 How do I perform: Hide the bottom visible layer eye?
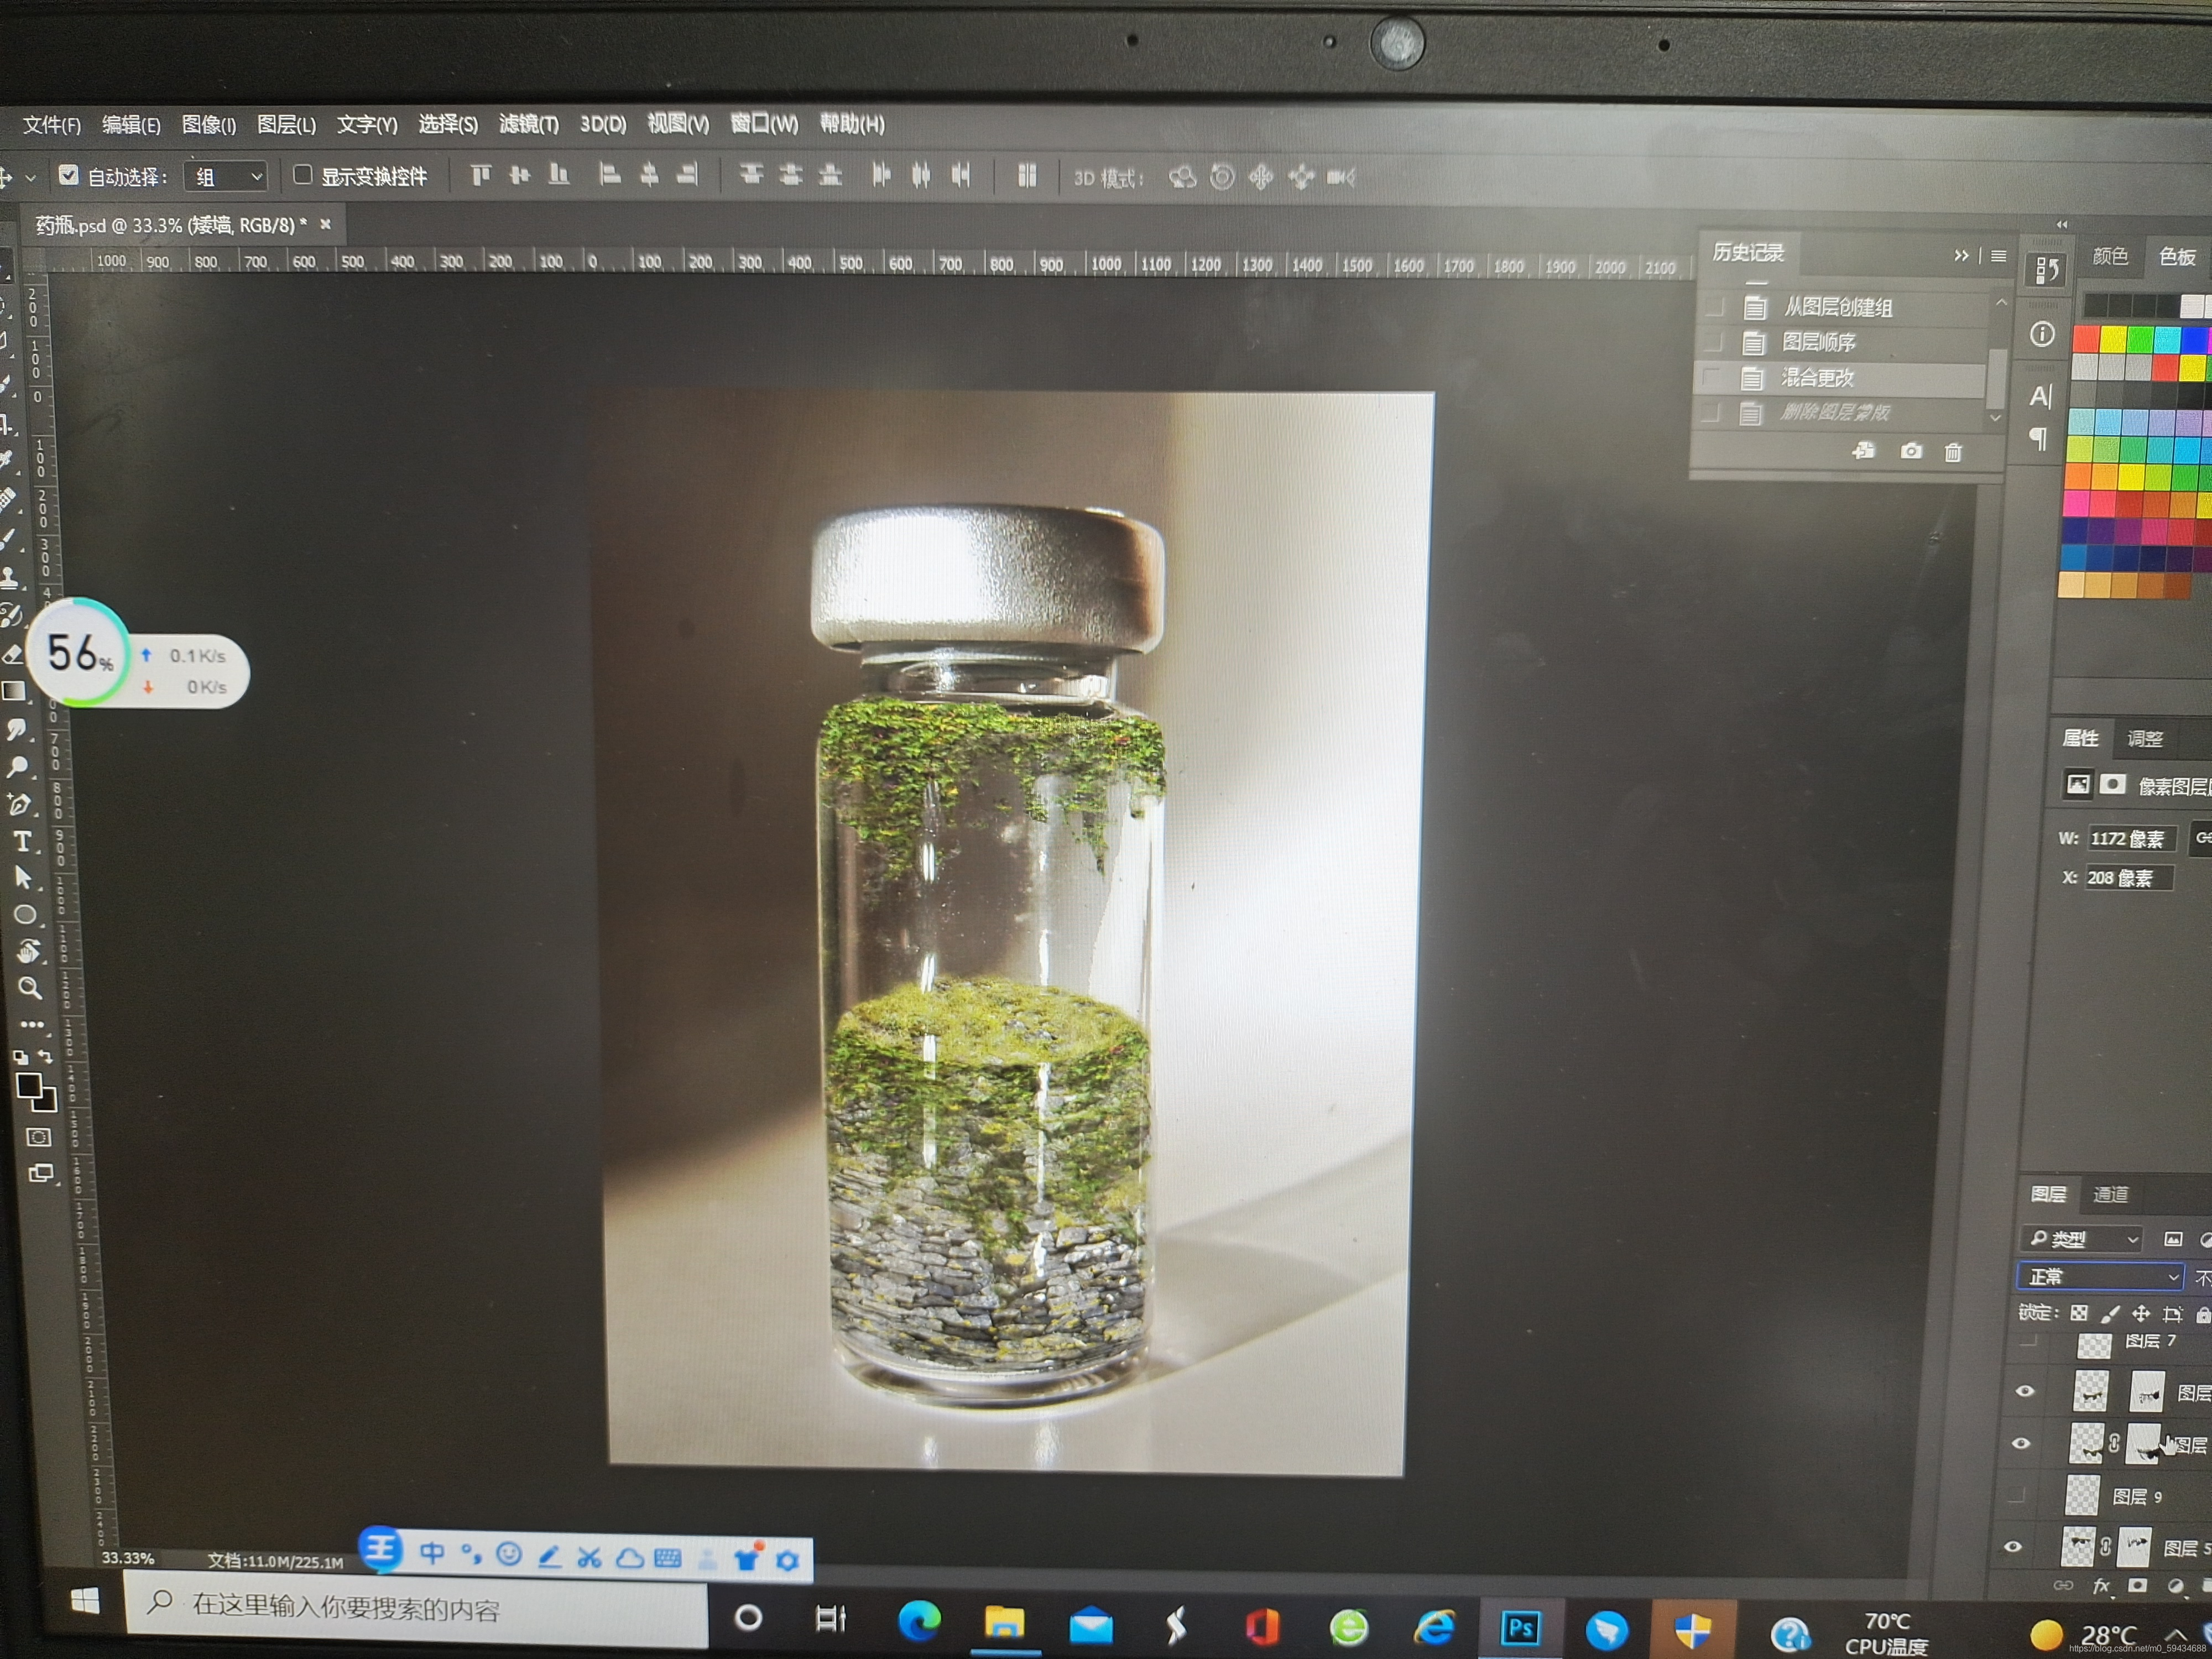[2013, 1547]
